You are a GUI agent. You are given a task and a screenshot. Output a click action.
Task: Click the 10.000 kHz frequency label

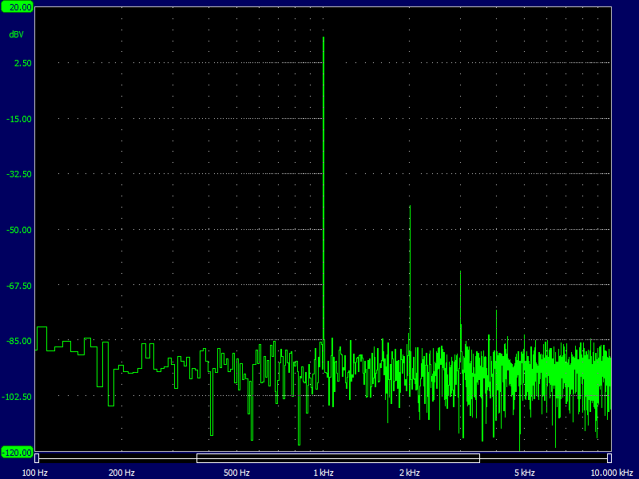pos(611,473)
